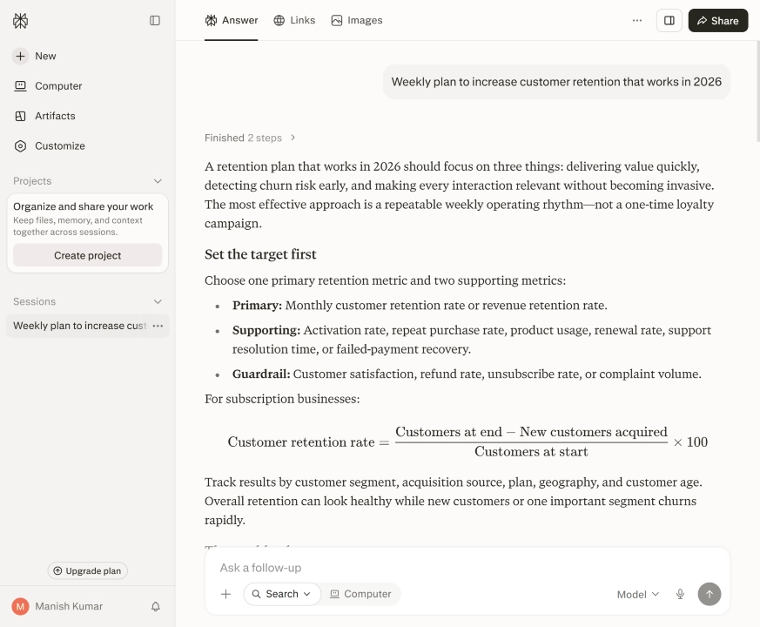Click the Customer retention rate formula

pyautogui.click(x=467, y=442)
